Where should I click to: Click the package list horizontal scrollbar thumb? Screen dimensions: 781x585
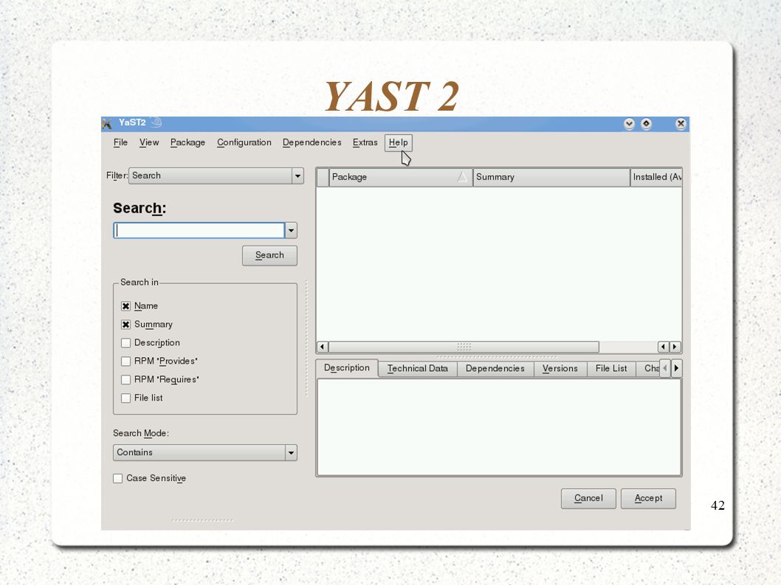pos(464,347)
